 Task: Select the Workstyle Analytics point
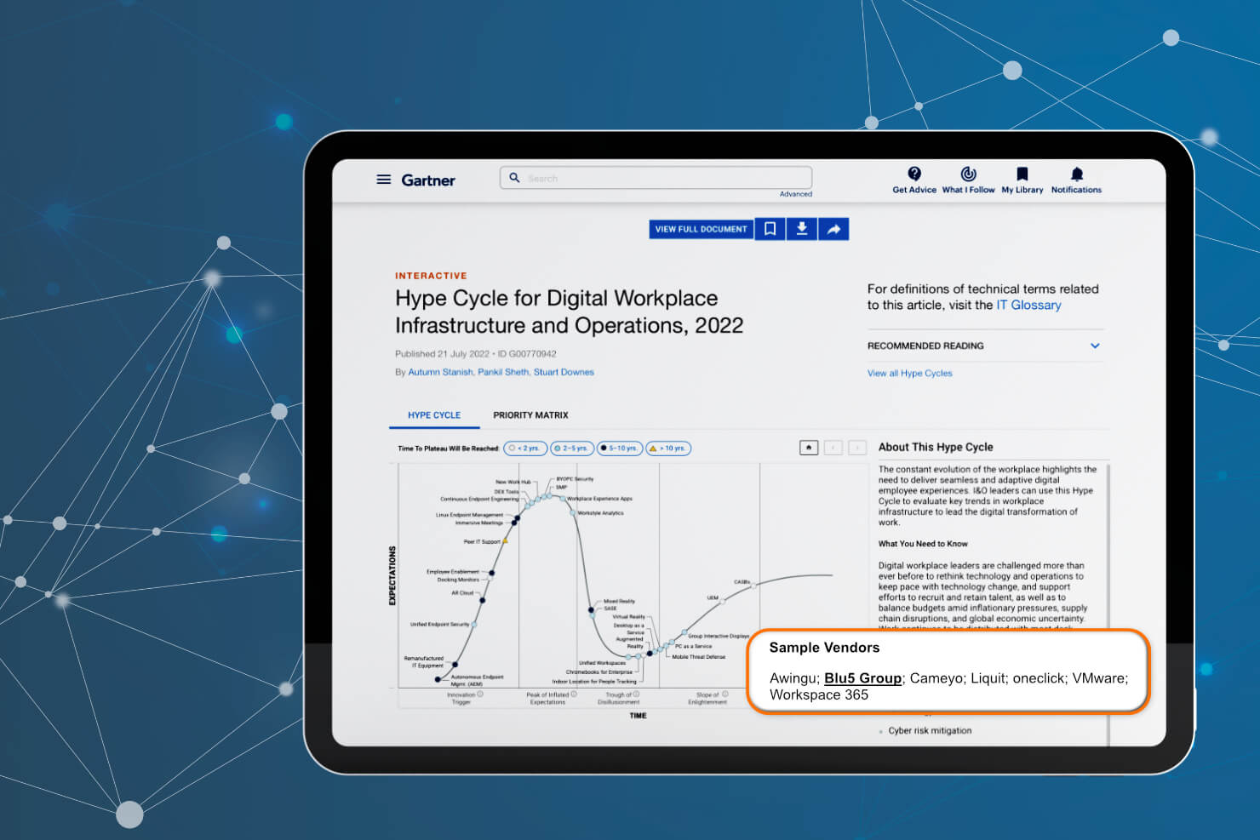click(x=572, y=512)
